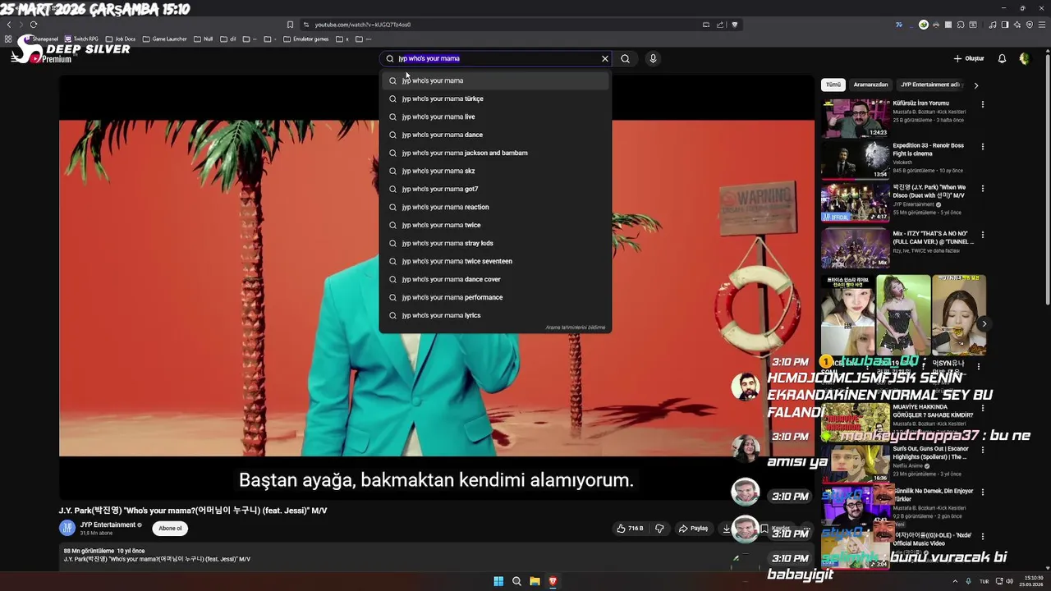Select suggestion 'jyp who's your mama lyrics'
This screenshot has height=591, width=1051.
[x=495, y=315]
